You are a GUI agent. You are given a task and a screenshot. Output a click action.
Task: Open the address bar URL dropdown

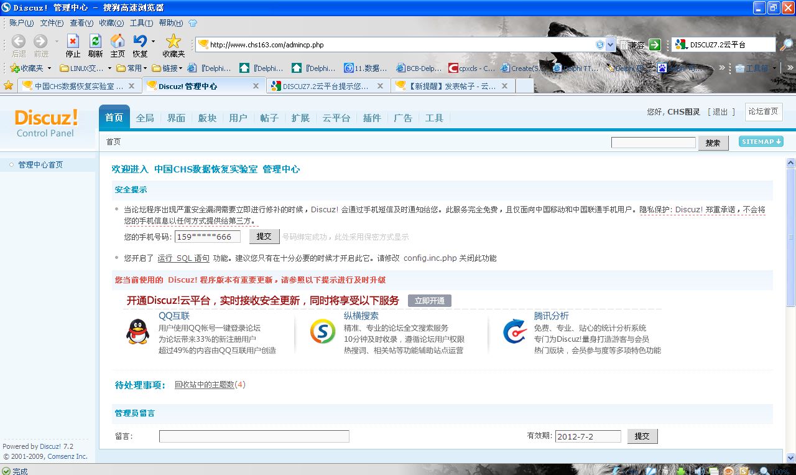pyautogui.click(x=610, y=45)
